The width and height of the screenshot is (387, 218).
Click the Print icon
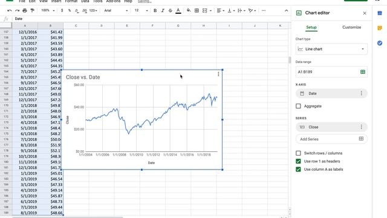click(25, 11)
